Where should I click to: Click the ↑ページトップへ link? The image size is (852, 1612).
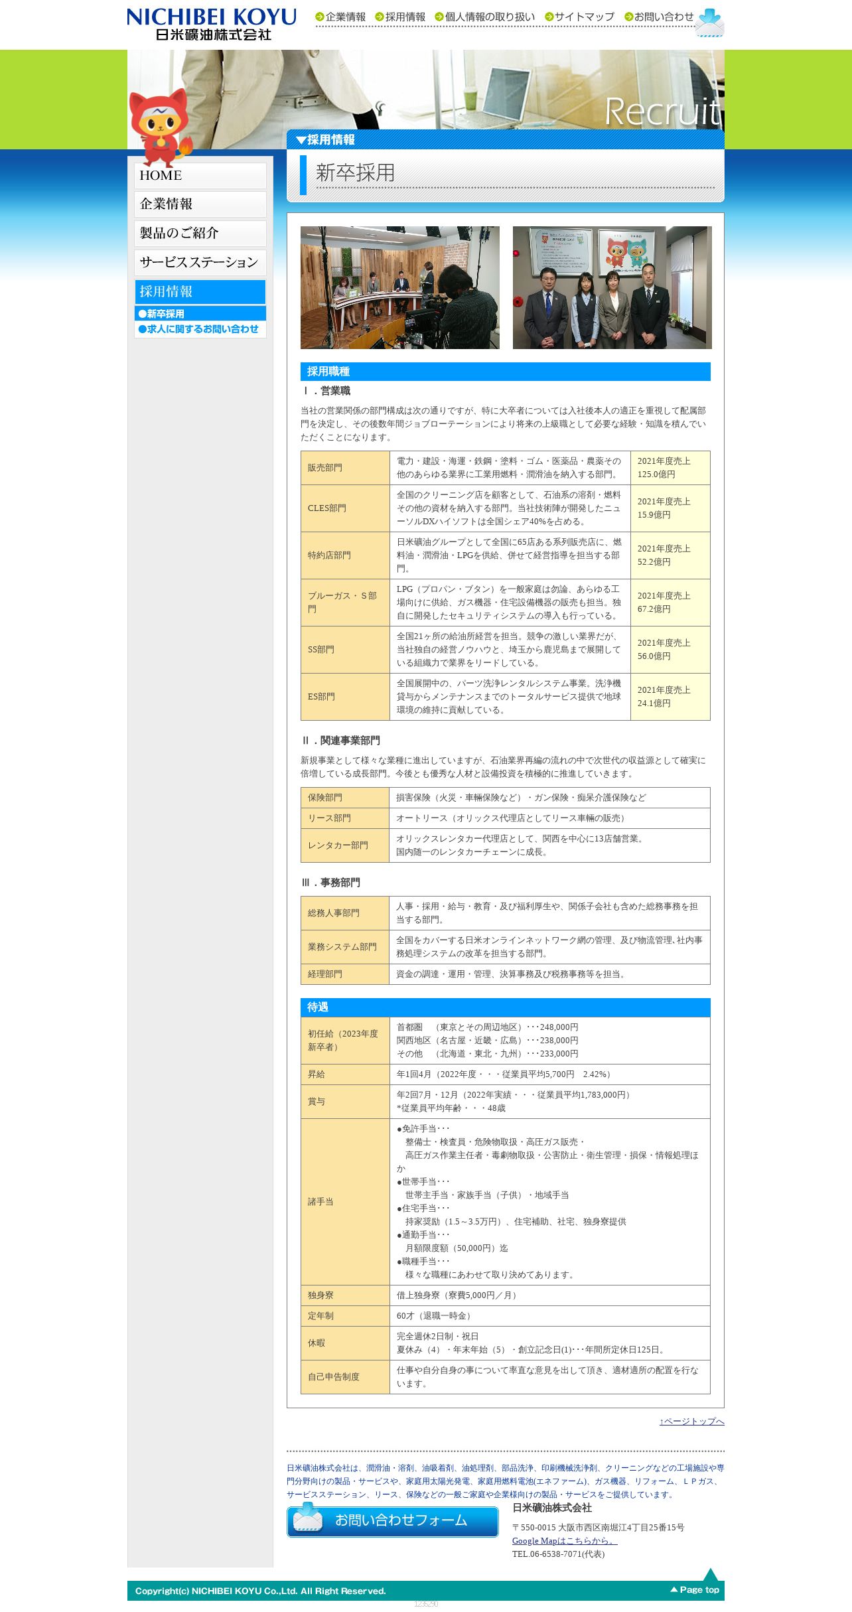691,1421
